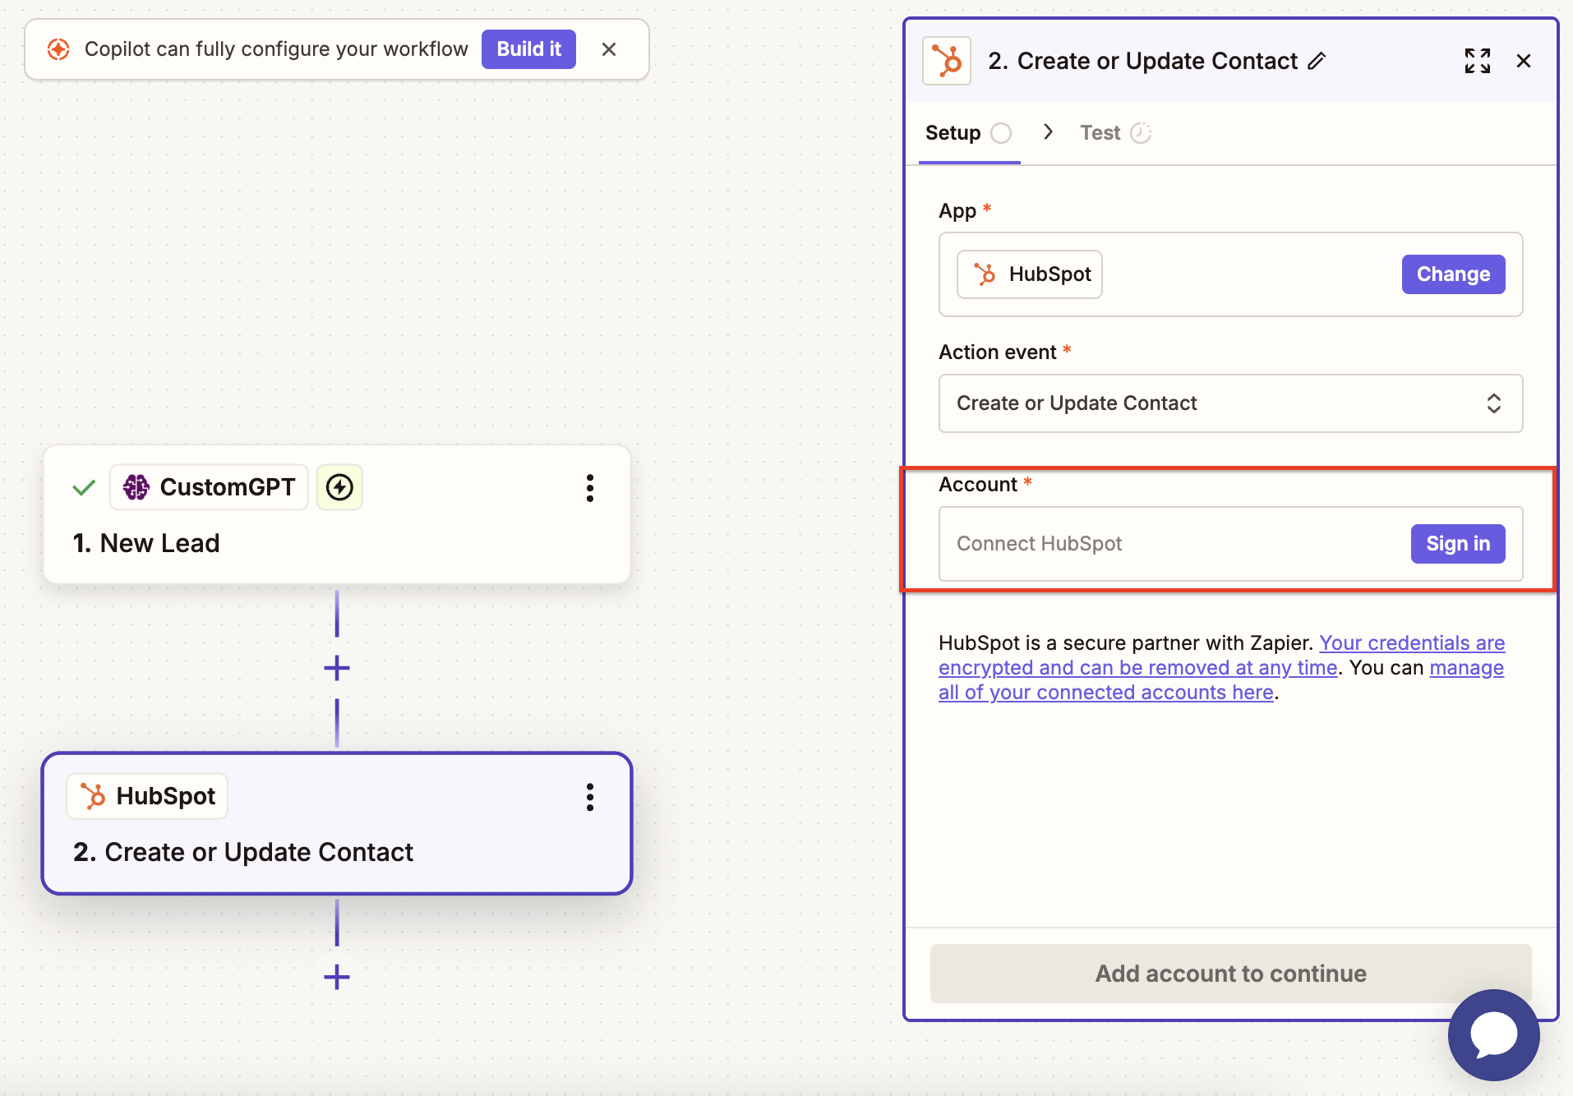Screen dimensions: 1573x1096
Task: Click the Copilot logo icon
Action: [x=58, y=49]
